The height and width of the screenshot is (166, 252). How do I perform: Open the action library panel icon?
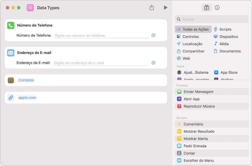[x=206, y=8]
